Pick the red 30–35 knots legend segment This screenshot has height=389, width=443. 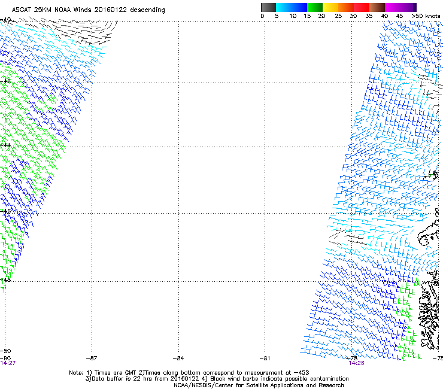coord(362,7)
